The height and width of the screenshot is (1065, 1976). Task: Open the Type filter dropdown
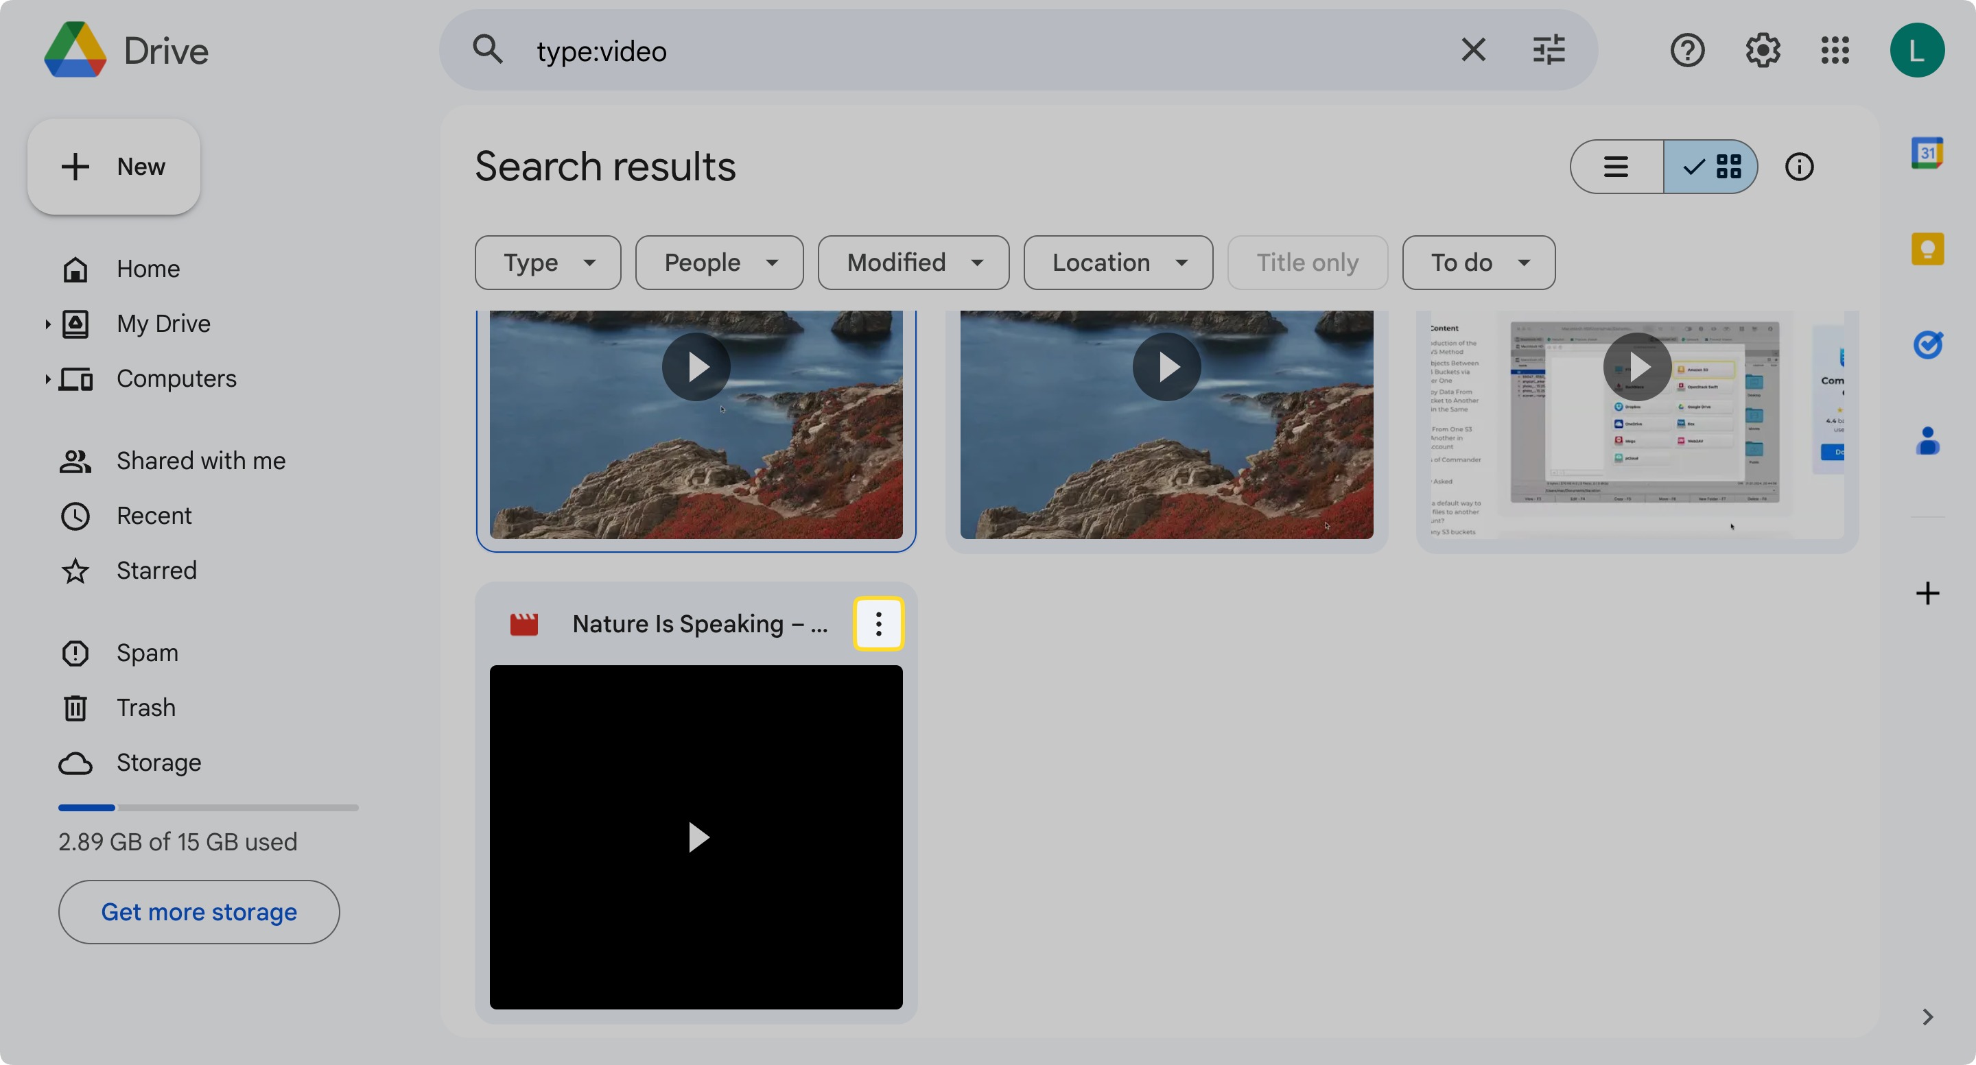pyautogui.click(x=547, y=262)
